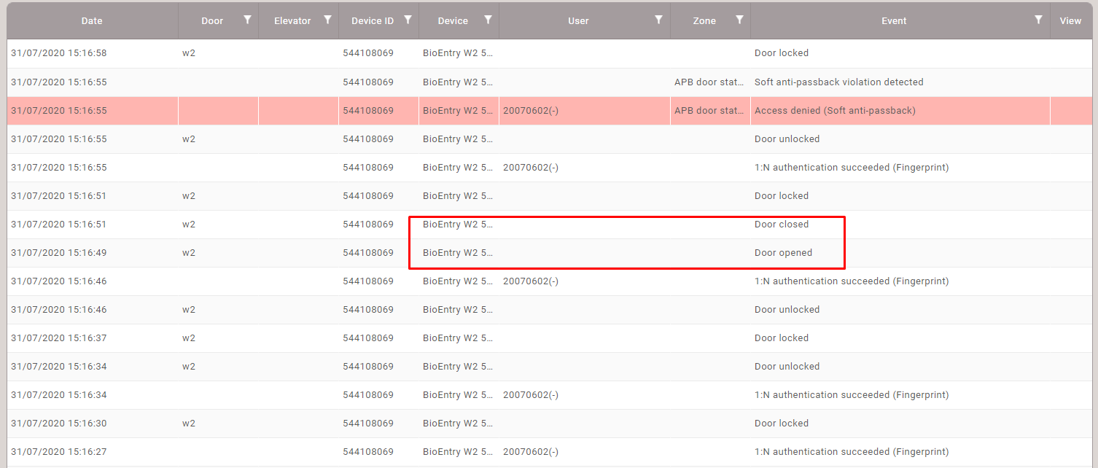
Task: Select the Access denied (Soft anti-passback) event
Action: pyautogui.click(x=835, y=111)
